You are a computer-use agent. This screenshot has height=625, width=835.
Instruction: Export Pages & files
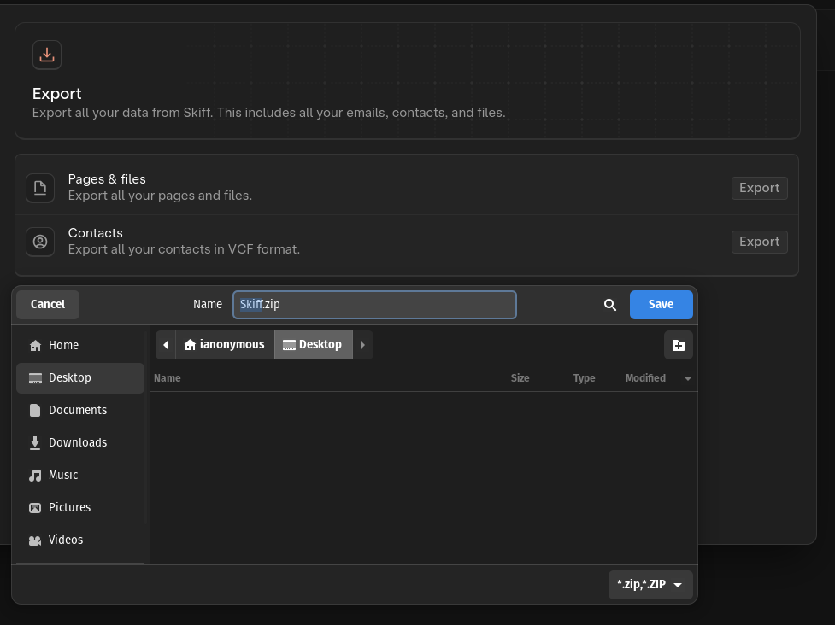pos(759,188)
